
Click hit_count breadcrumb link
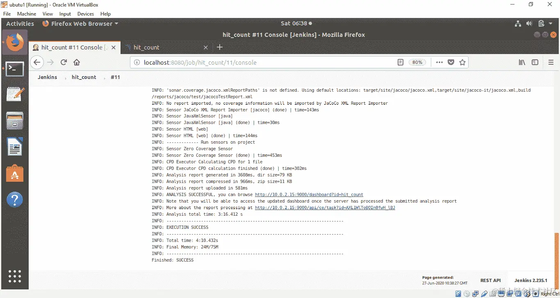coord(84,77)
